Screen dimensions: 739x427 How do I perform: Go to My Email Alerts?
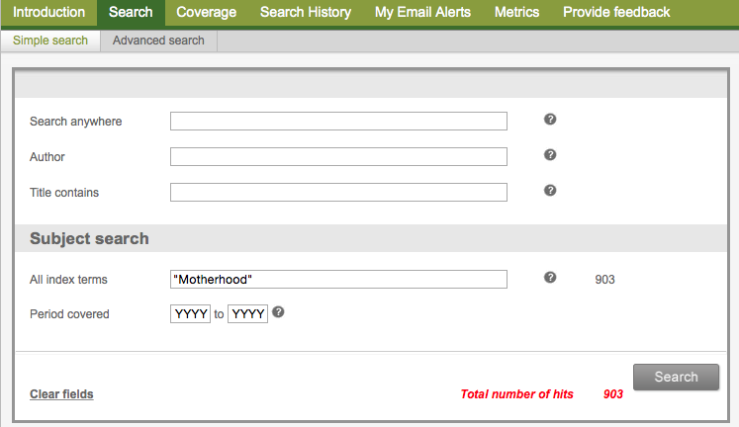tap(422, 13)
